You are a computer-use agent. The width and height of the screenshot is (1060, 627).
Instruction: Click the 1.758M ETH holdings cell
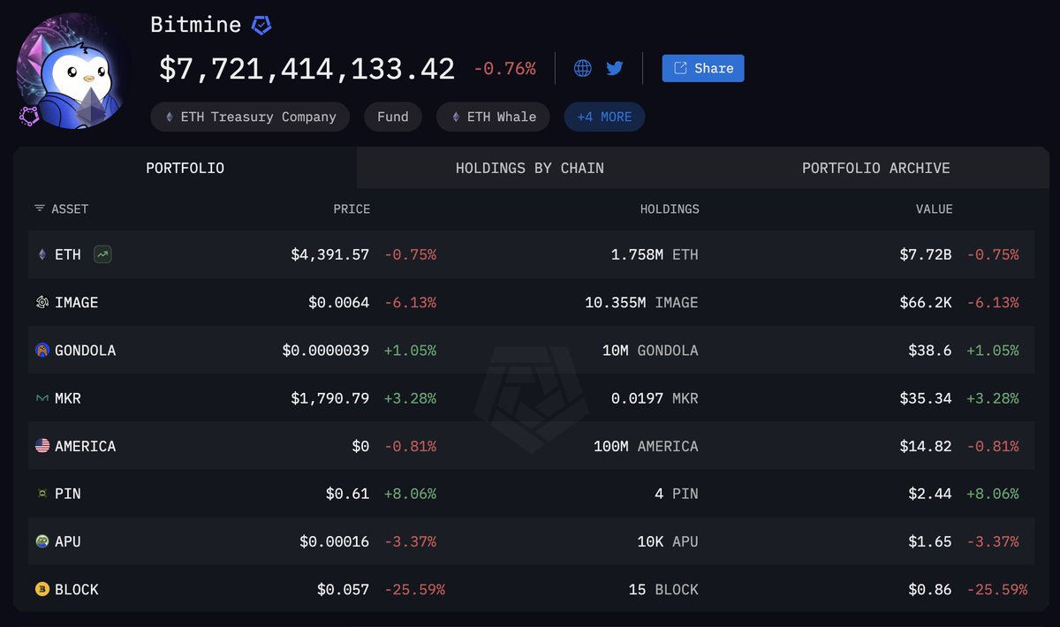(x=655, y=254)
